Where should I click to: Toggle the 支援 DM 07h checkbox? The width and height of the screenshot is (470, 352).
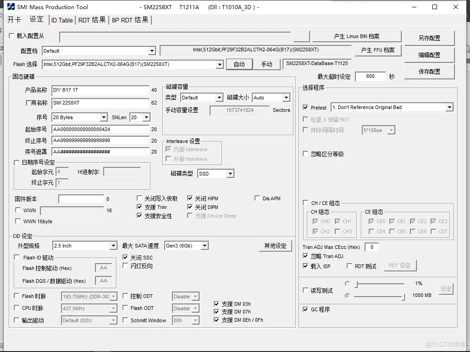click(216, 312)
